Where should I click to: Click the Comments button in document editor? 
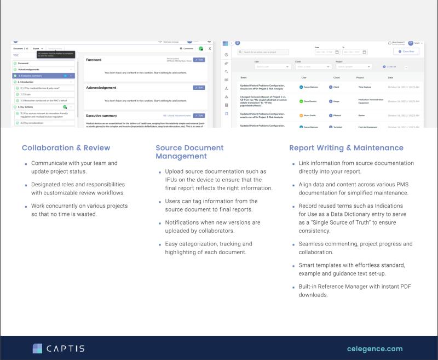187,49
